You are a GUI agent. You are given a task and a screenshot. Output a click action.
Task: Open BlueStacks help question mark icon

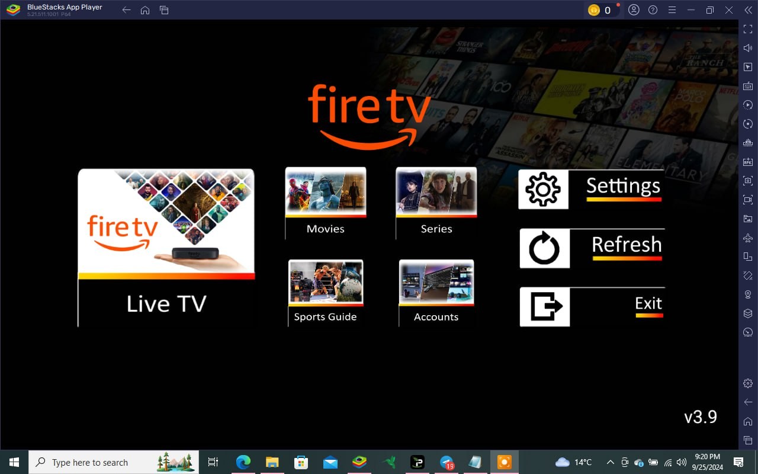[x=653, y=10]
